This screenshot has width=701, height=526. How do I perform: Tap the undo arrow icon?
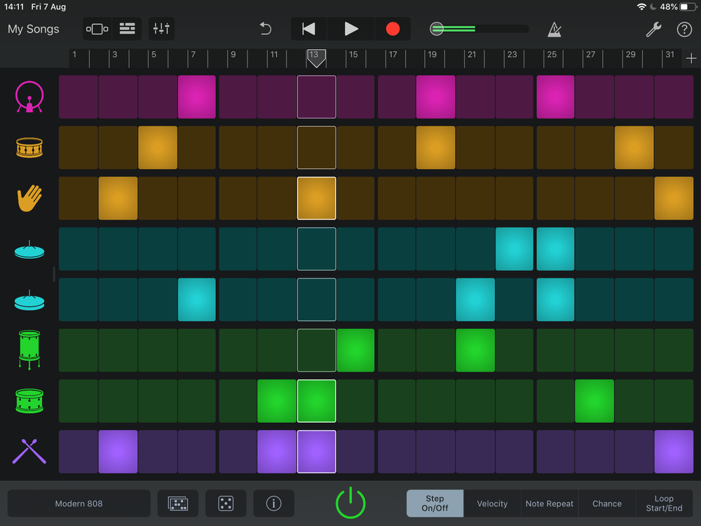pos(265,29)
